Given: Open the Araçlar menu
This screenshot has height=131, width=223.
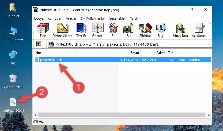Looking at the screenshot, I should click(71, 18).
